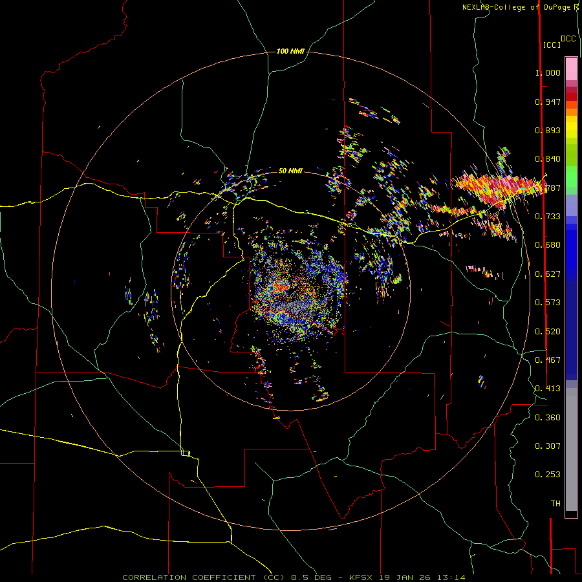Click the 100 NMI range ring label
This screenshot has height=582, width=582.
(x=290, y=51)
